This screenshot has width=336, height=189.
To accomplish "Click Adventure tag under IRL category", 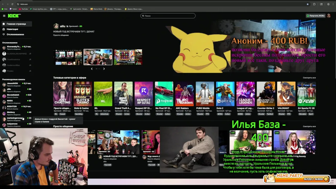I will [104, 114].
